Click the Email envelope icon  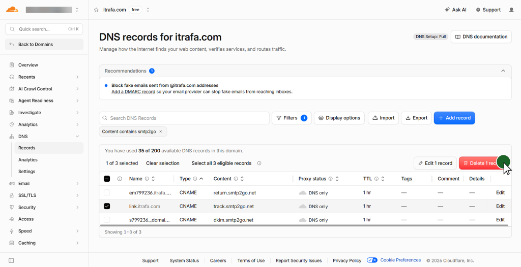tap(12, 183)
